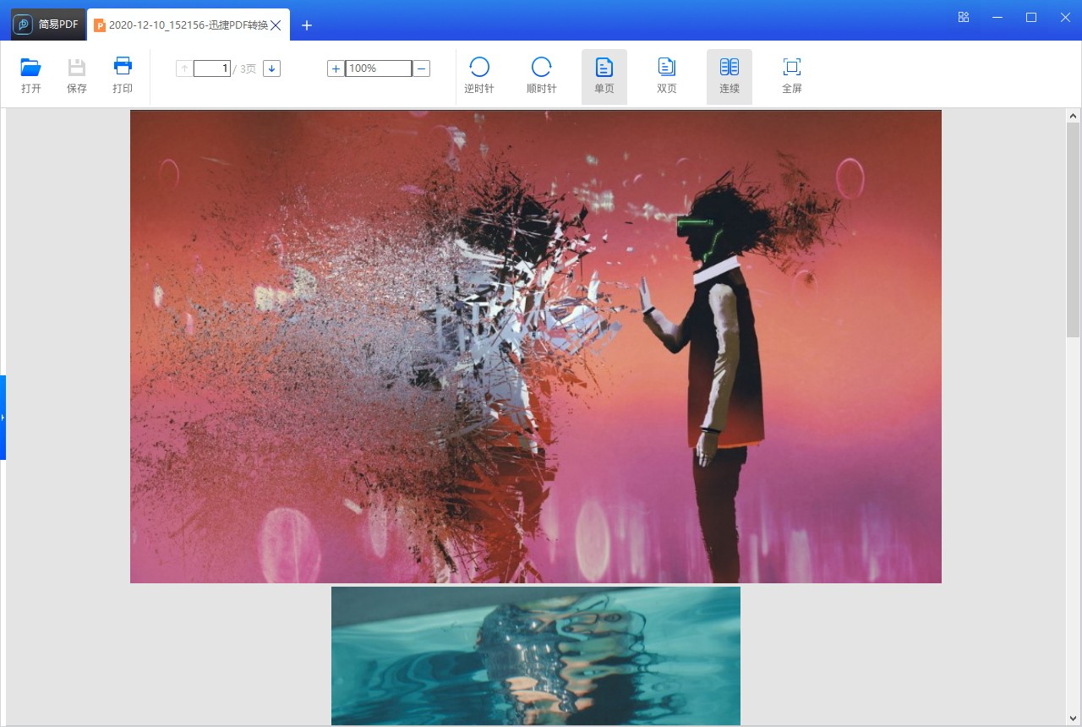
Task: Switch to the 简易PDF home tab
Action: tap(47, 25)
